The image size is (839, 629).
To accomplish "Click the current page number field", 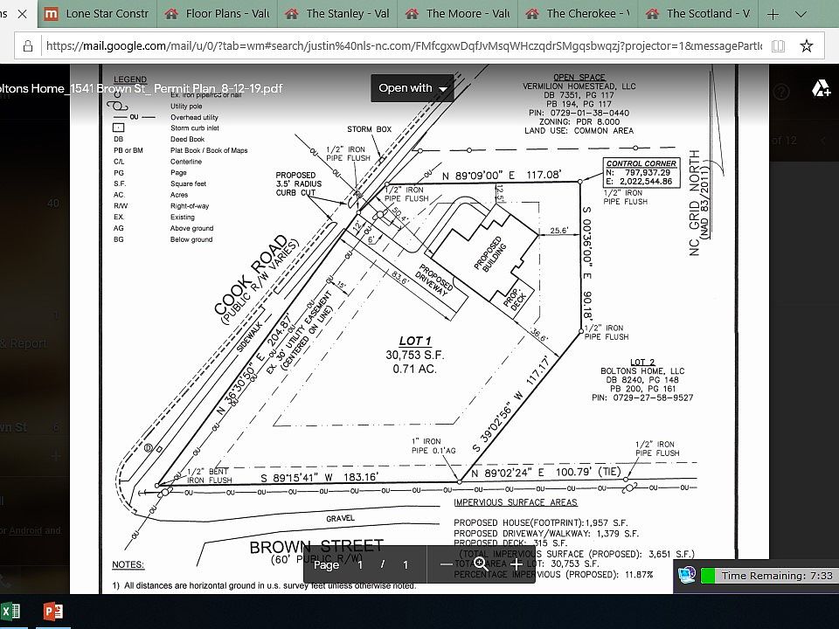I will [x=360, y=565].
